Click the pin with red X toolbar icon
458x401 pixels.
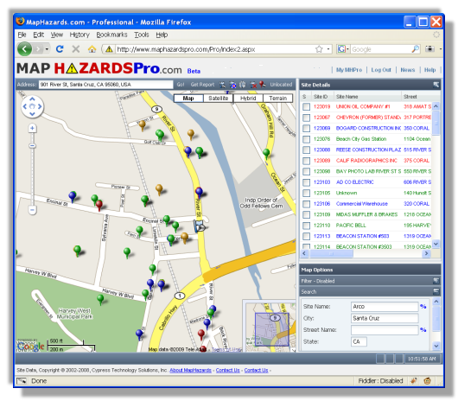[x=253, y=85]
